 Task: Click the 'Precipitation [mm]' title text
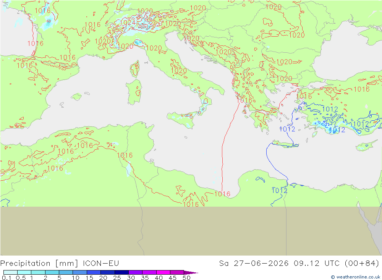pyautogui.click(x=39, y=264)
